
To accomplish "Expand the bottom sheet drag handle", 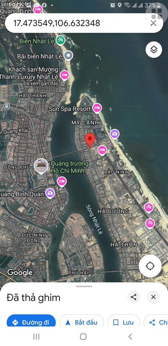I will click(x=84, y=287).
